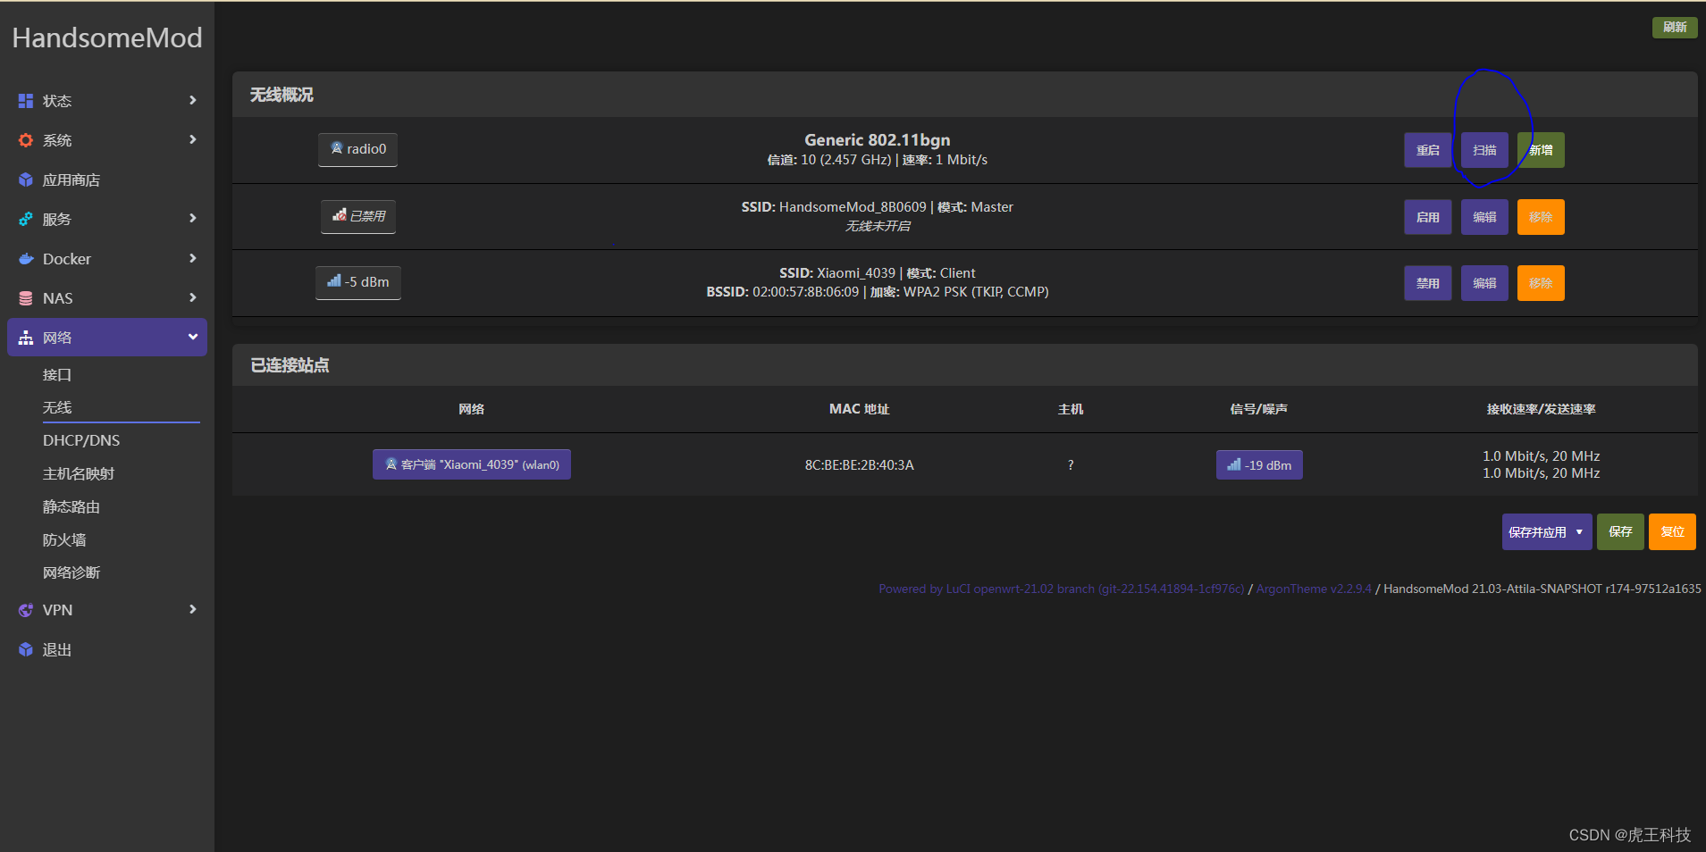Click the 接收速率/发送速率 column header
1706x852 pixels.
click(x=1542, y=409)
